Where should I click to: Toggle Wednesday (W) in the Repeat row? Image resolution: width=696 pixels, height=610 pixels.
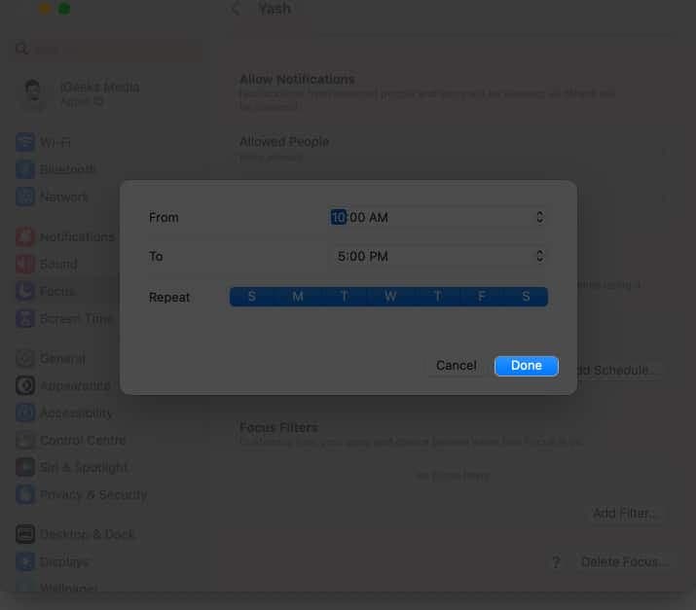tap(390, 297)
